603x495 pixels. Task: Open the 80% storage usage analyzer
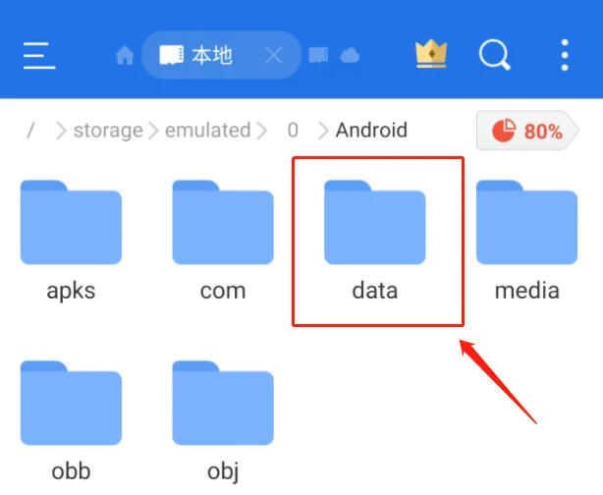[527, 131]
